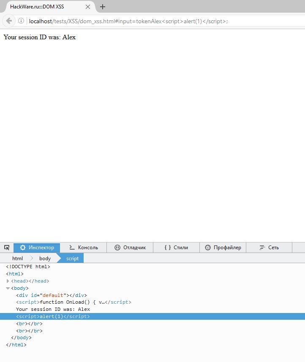
Task: Open a new tab with plus button
Action: [x=103, y=7]
